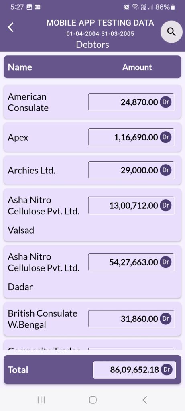Tap Dr badge beside 54,27,663.00
Screen dimensions: 185x411
click(x=166, y=262)
